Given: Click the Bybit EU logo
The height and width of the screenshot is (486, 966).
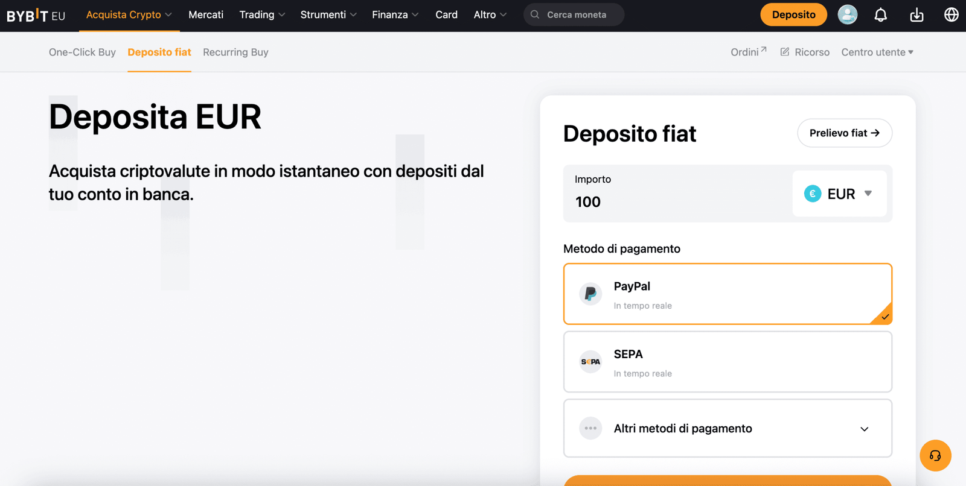Looking at the screenshot, I should click(36, 15).
